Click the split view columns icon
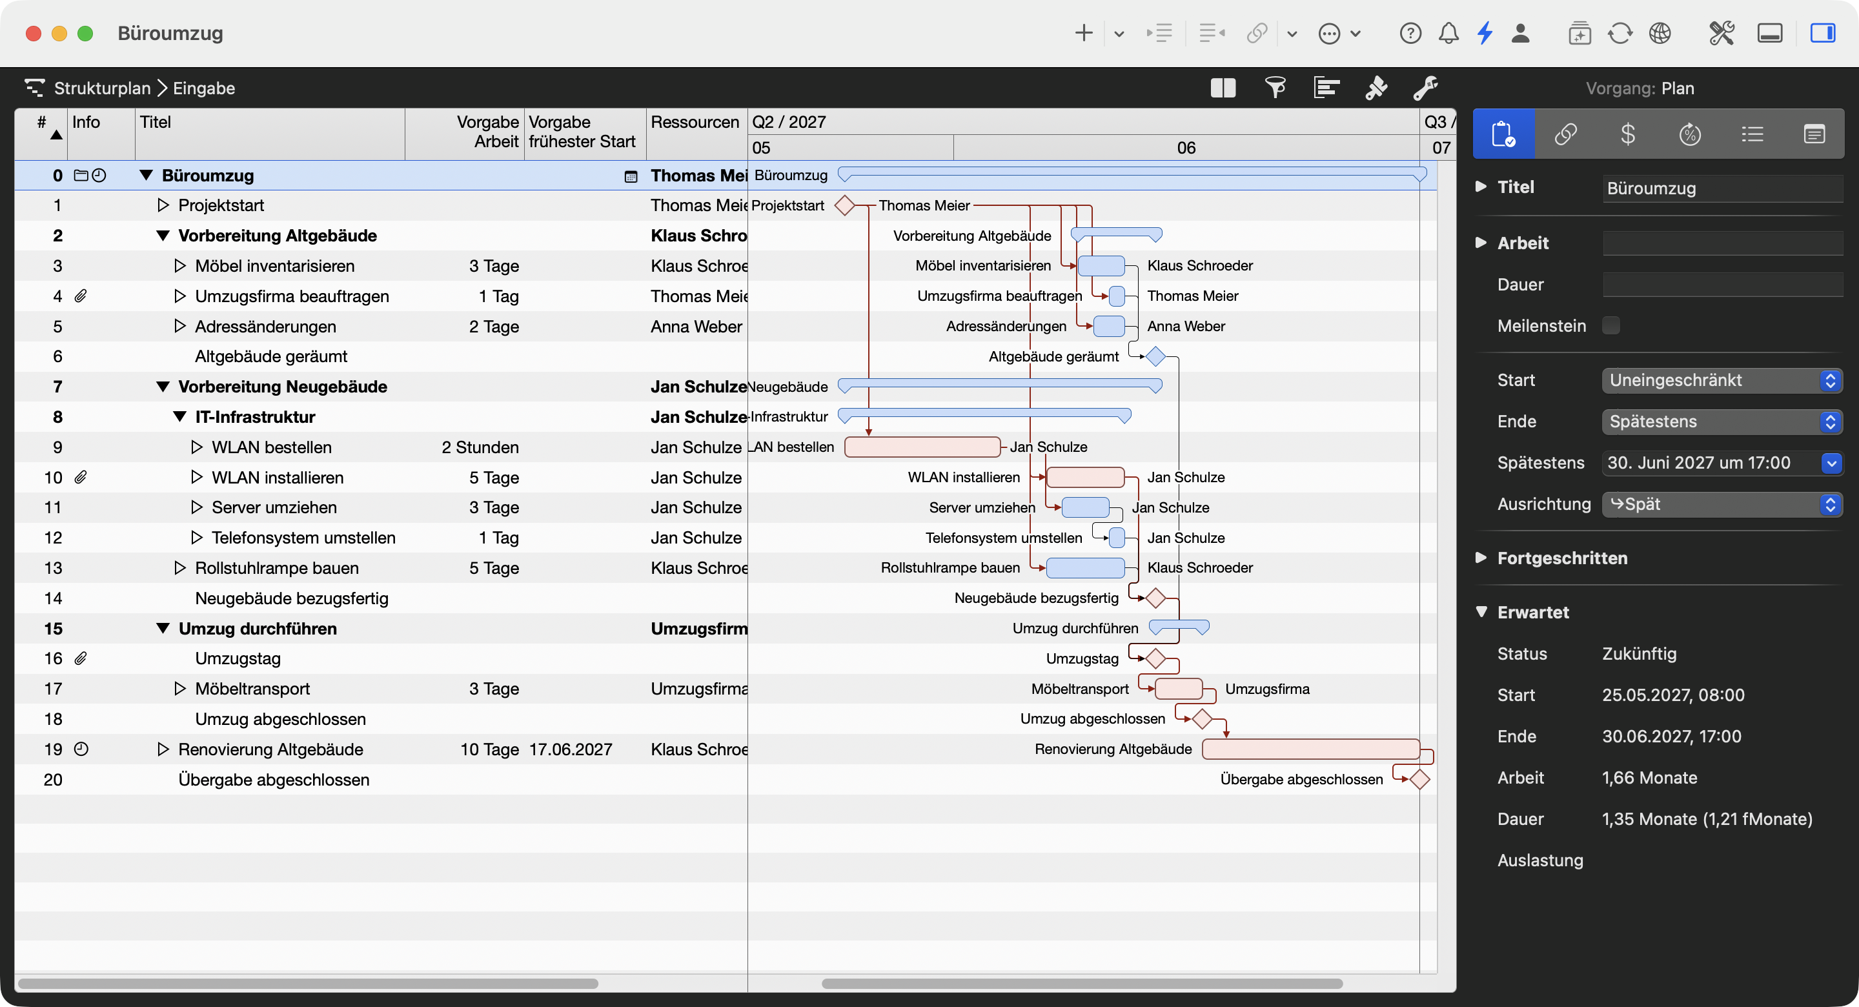 1223,88
